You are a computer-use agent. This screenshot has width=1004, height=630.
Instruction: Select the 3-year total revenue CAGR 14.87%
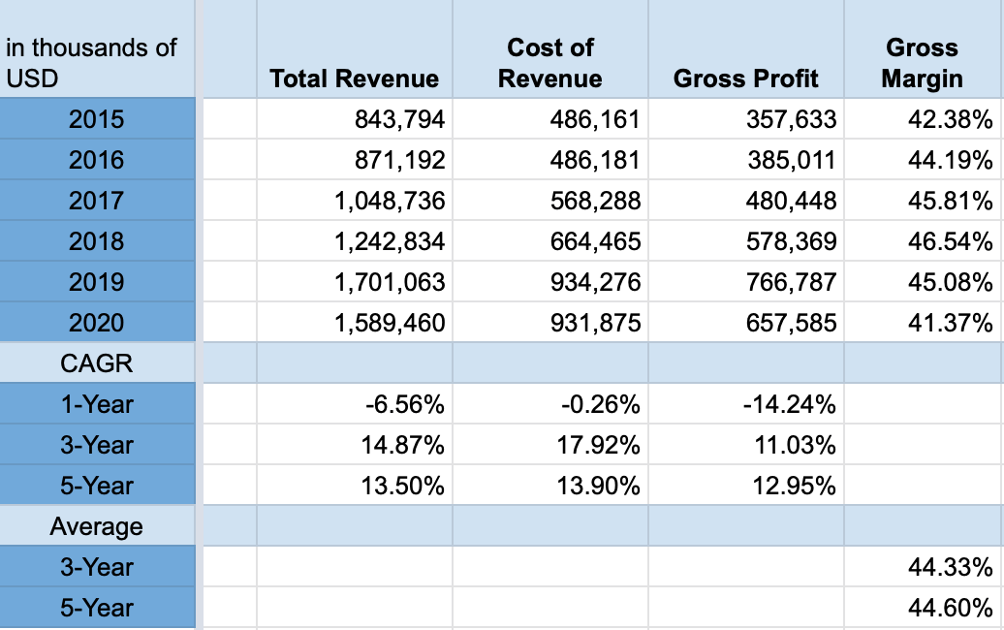tap(402, 445)
